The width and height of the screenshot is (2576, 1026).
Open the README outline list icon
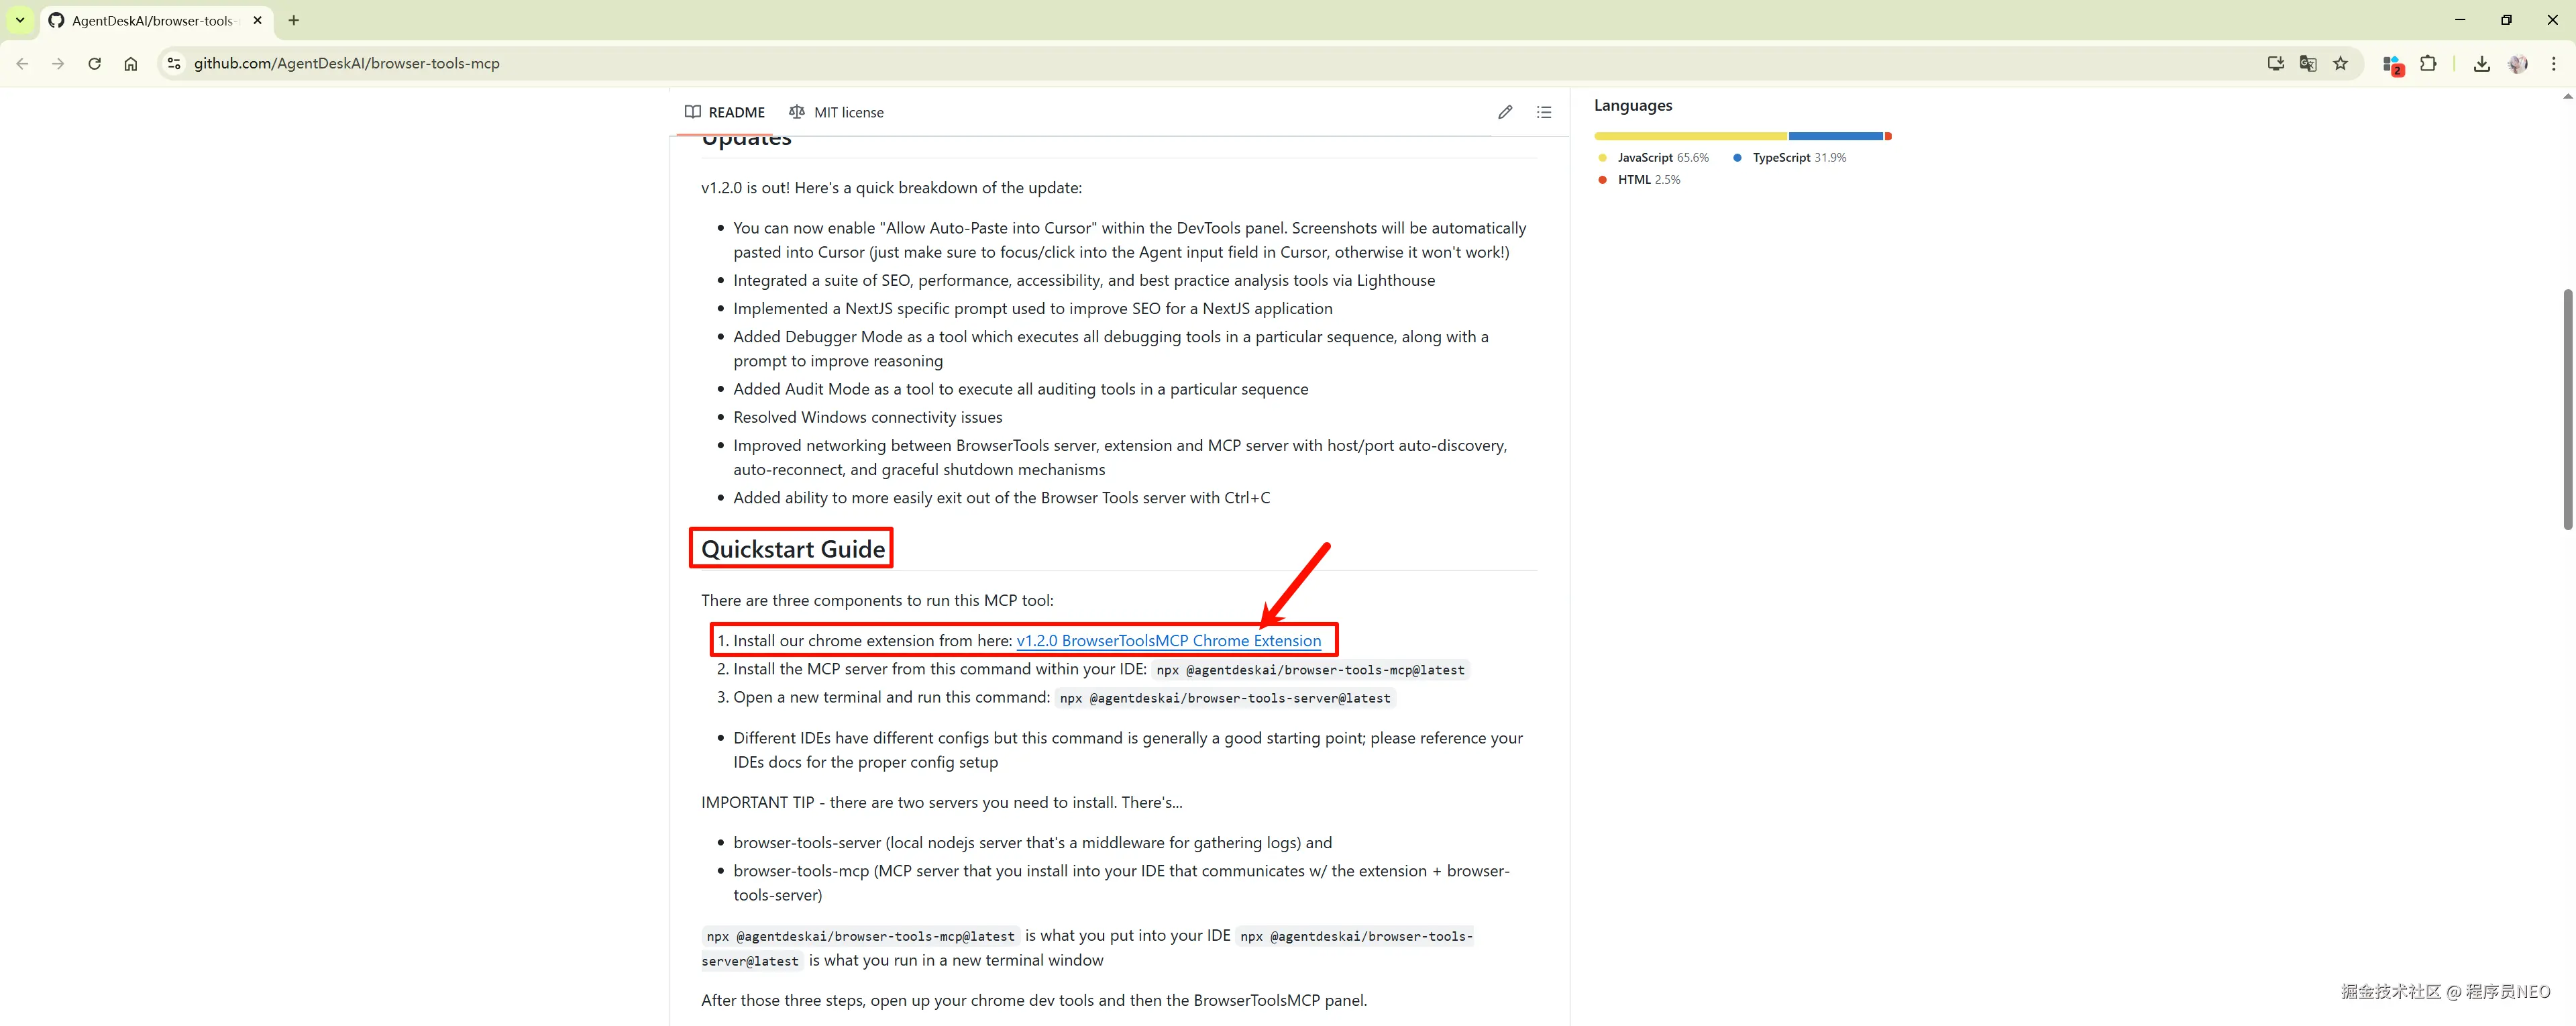[1543, 112]
